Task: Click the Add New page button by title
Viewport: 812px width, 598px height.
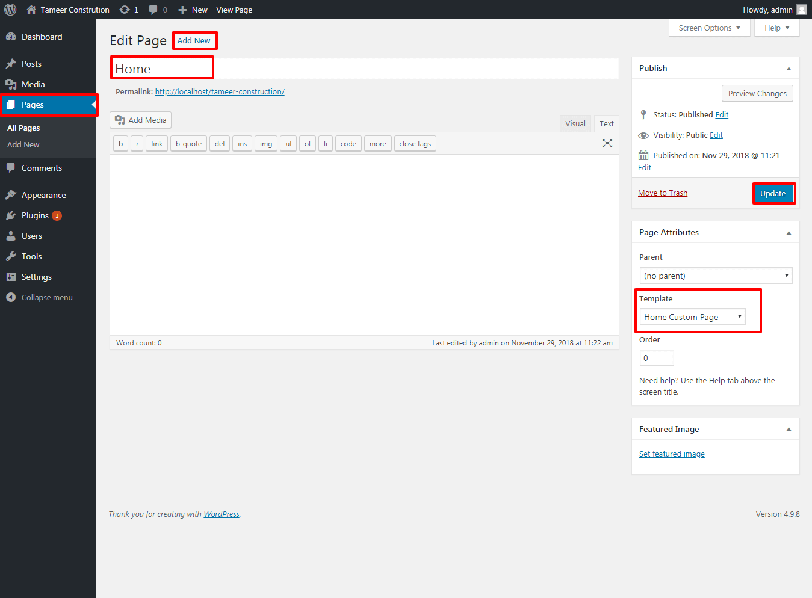Action: (194, 41)
